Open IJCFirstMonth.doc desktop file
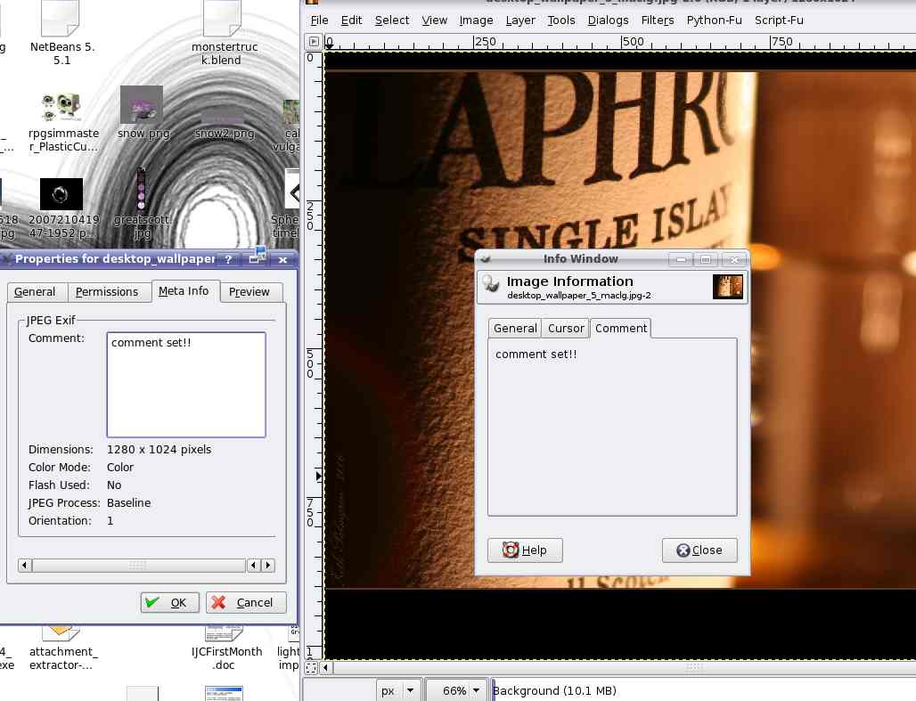Viewport: 916px width, 701px height. (224, 632)
